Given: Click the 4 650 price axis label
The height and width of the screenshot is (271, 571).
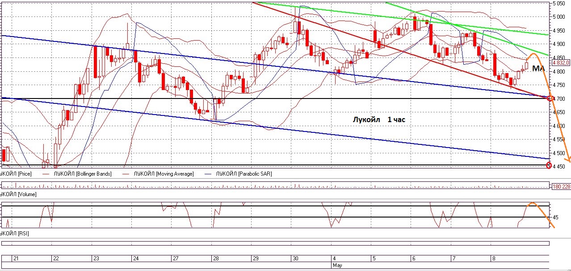Looking at the screenshot, I should (x=560, y=112).
